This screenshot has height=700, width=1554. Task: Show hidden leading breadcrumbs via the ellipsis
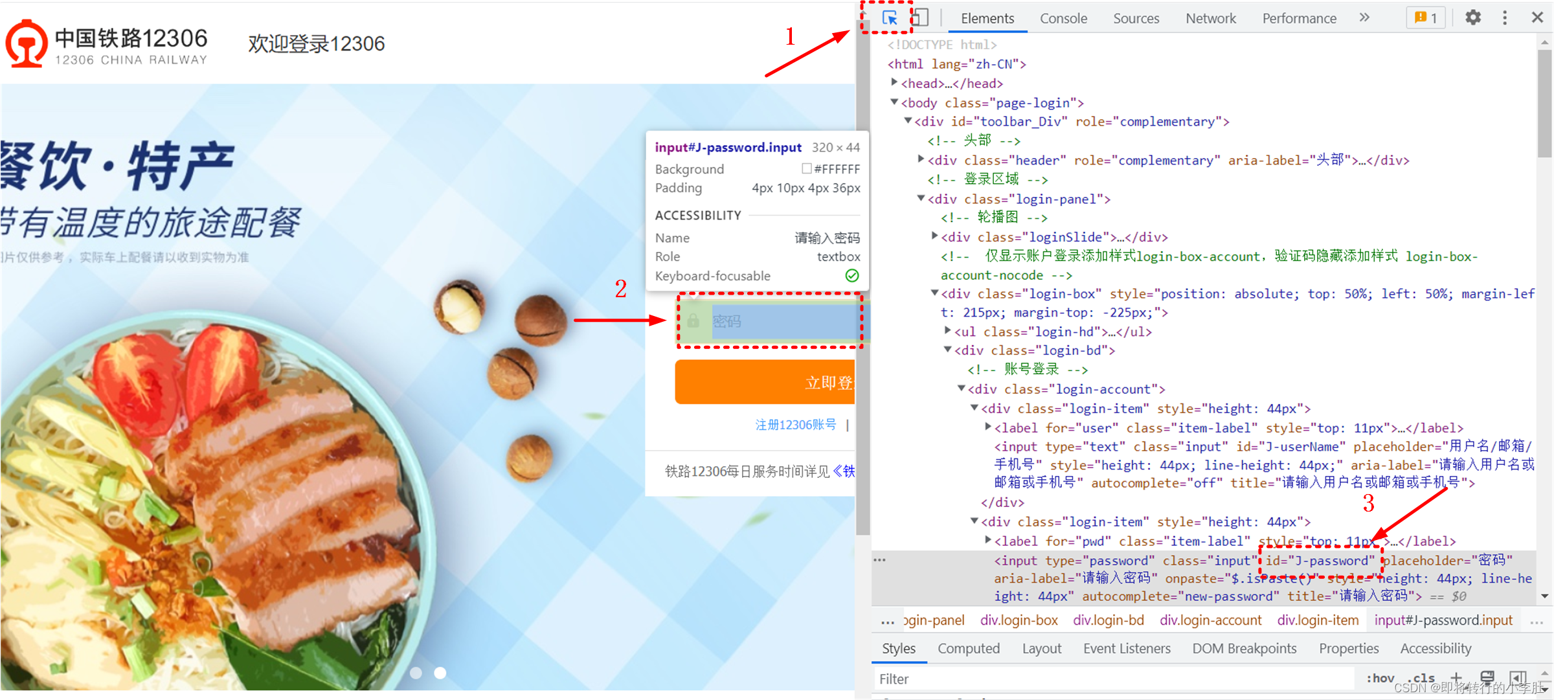888,622
